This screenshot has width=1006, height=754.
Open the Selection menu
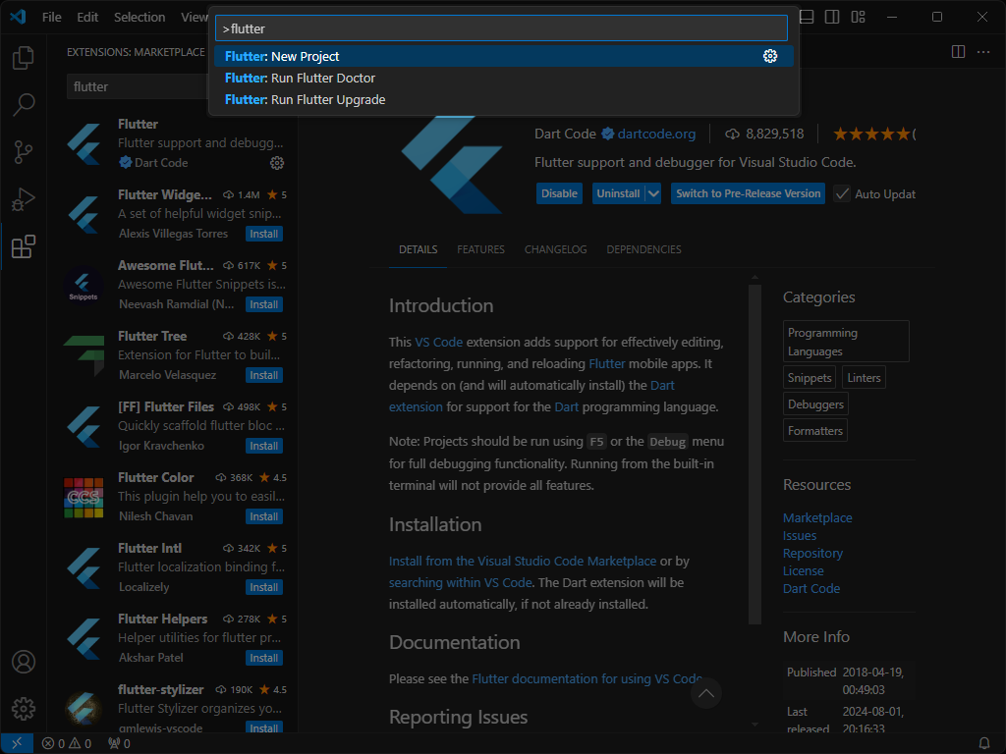point(140,17)
